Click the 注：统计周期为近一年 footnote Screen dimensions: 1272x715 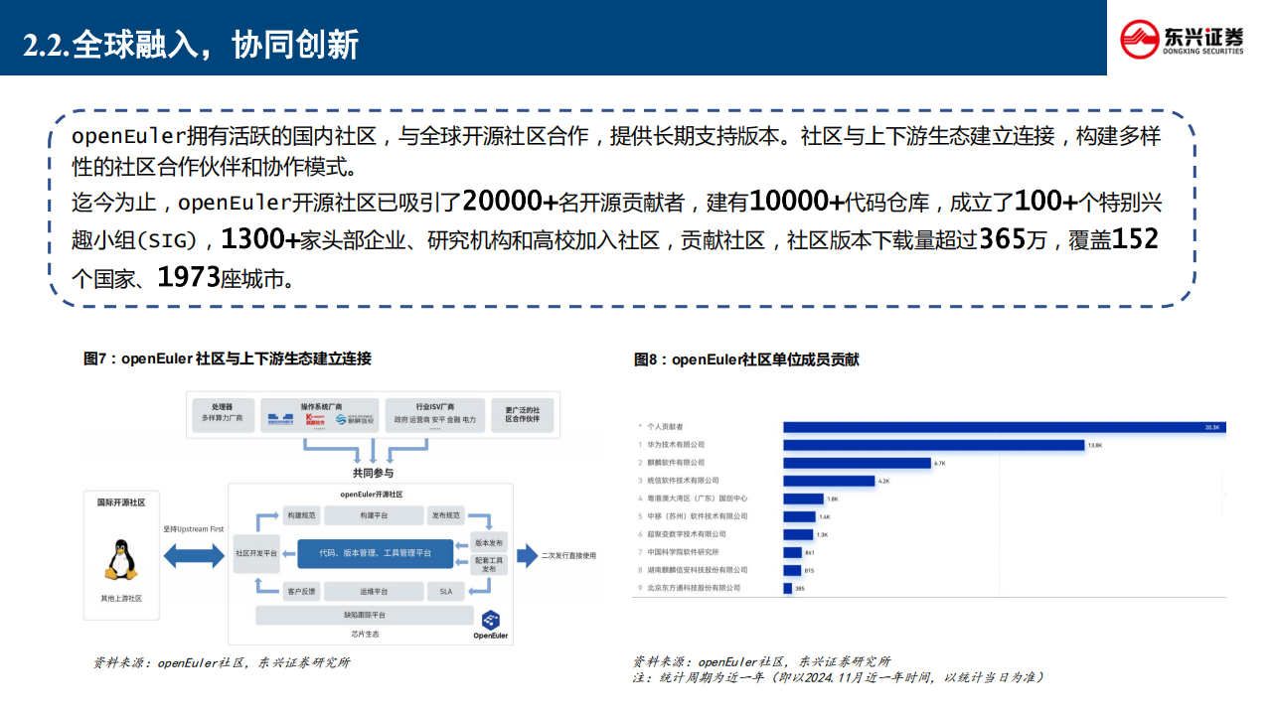[839, 677]
